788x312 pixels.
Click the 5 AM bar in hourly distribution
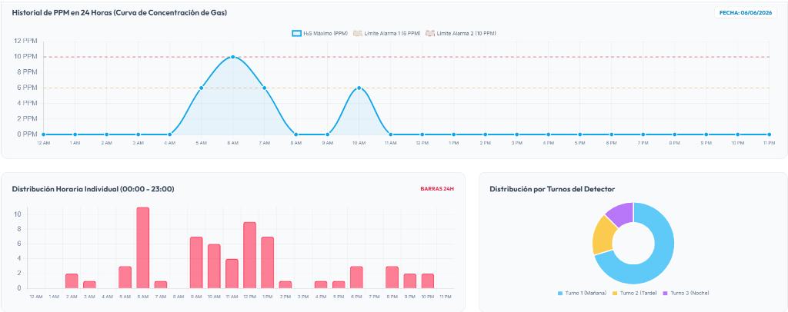(125, 277)
